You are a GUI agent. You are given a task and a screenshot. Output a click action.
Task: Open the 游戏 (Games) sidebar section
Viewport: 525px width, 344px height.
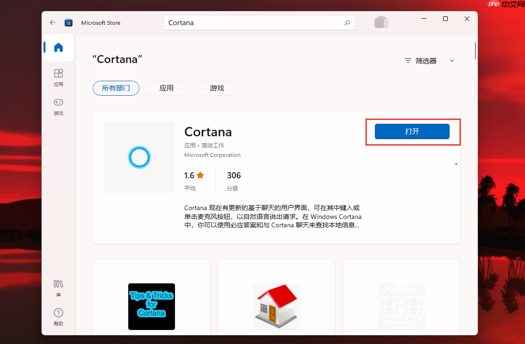coord(58,106)
